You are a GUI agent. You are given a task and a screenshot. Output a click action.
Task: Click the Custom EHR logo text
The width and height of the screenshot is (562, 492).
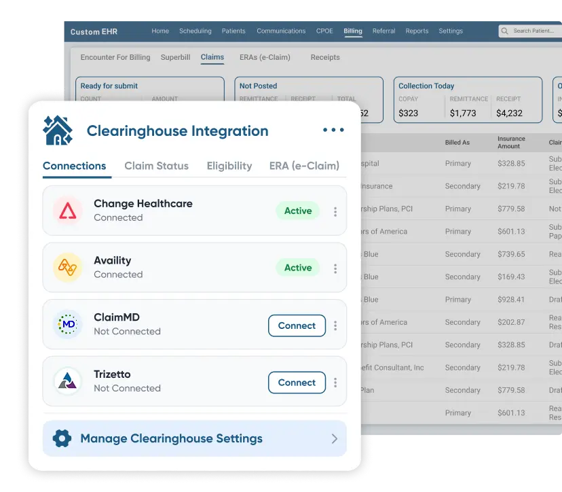94,31
